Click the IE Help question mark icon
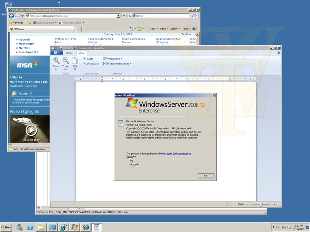This screenshot has width=310, height=232. click(194, 29)
